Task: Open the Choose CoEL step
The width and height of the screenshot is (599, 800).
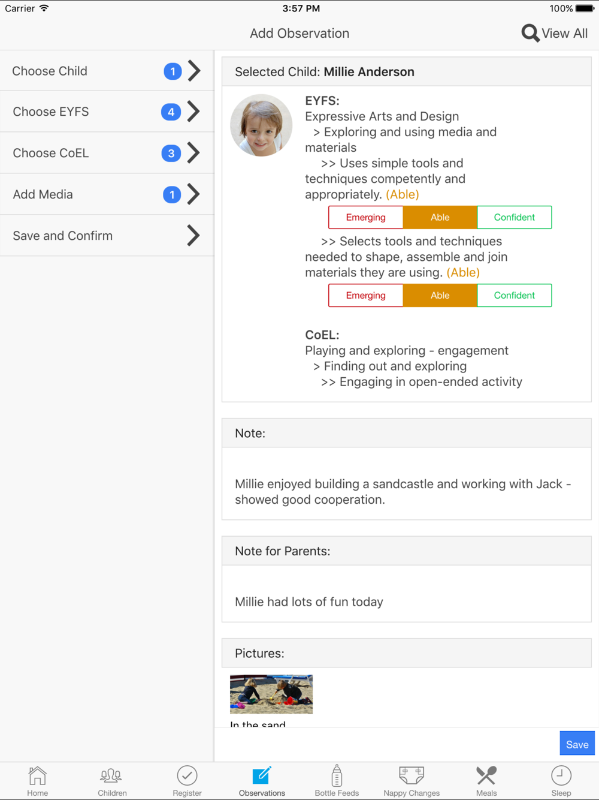Action: pos(107,153)
